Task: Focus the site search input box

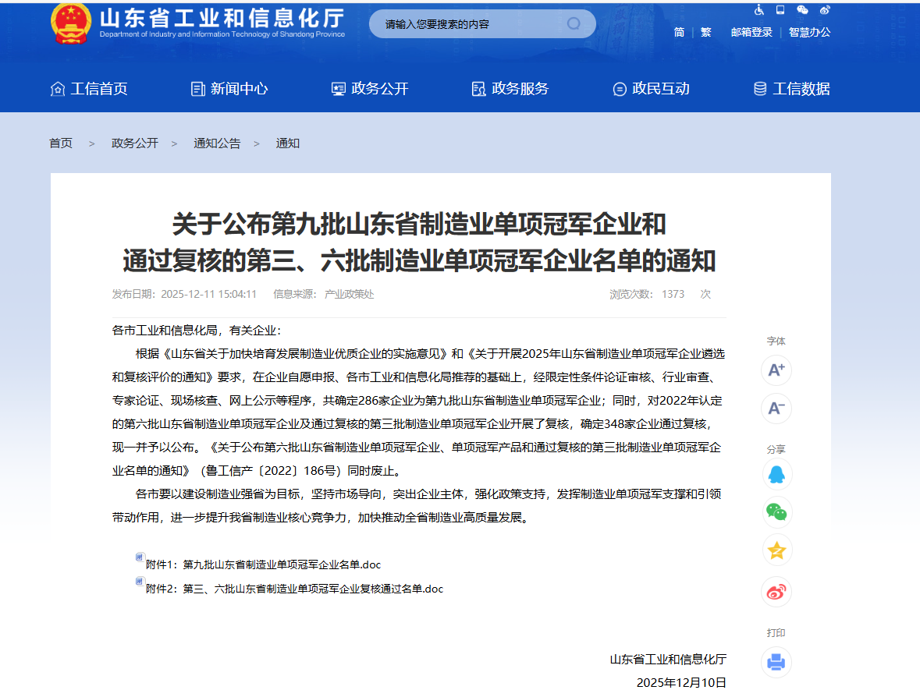Action: [468, 24]
